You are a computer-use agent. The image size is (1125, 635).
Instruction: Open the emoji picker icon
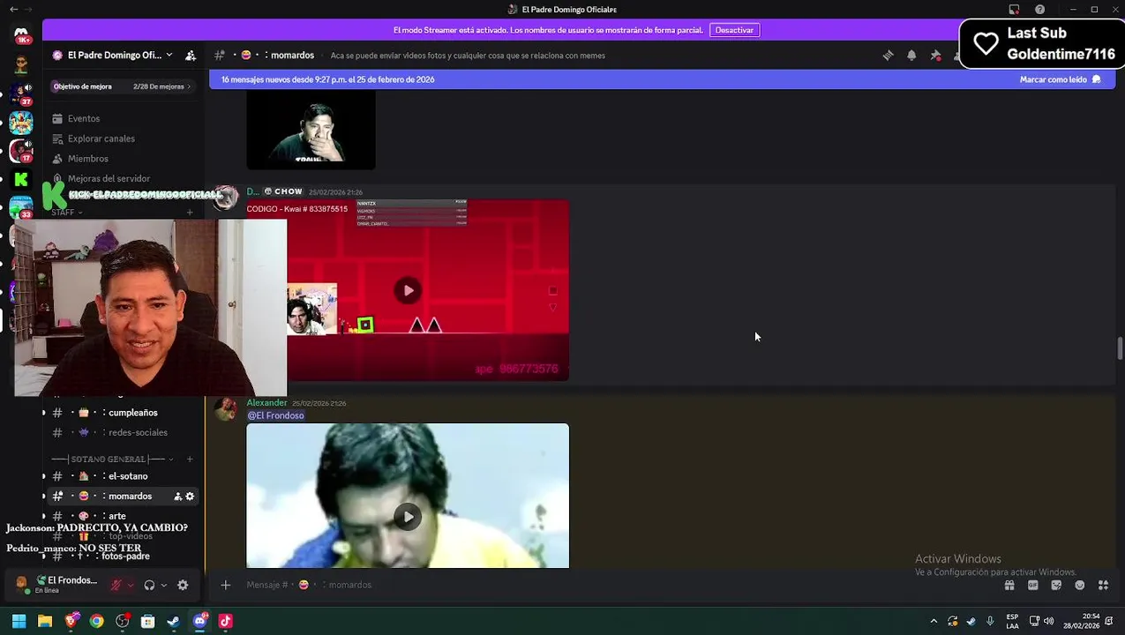(1079, 585)
